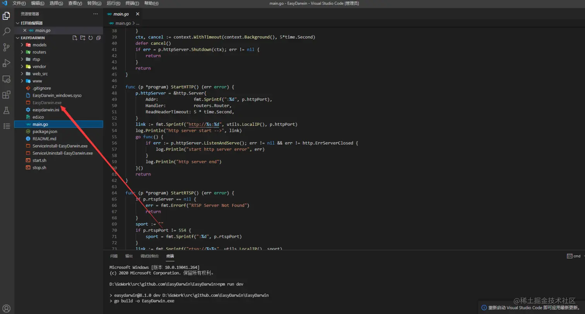The width and height of the screenshot is (585, 314).
Task: Open the Search view in the activity bar
Action: (7, 31)
